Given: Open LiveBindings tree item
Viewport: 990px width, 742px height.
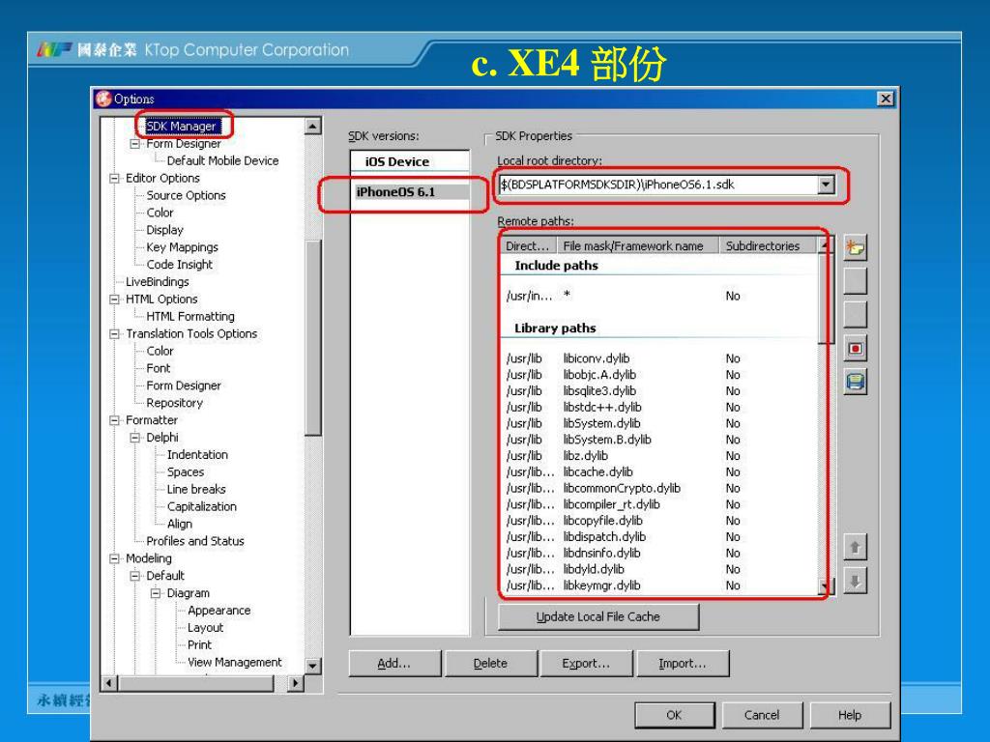Looking at the screenshot, I should tap(158, 282).
